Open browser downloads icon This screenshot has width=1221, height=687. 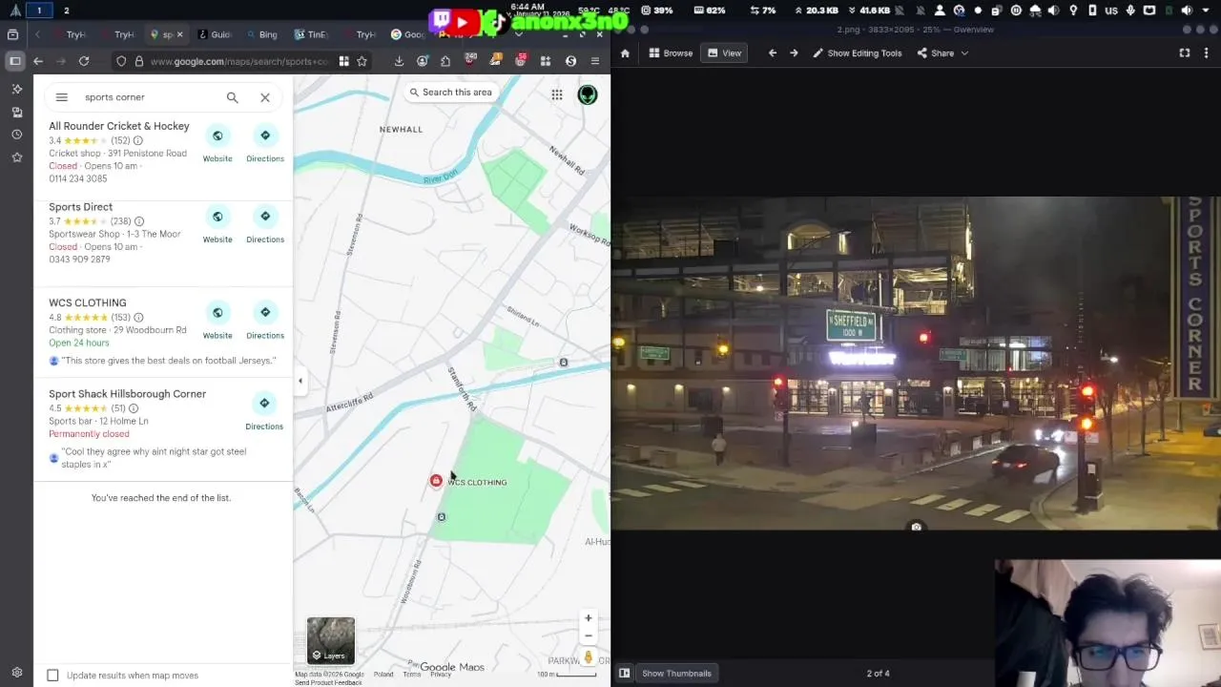(x=399, y=61)
